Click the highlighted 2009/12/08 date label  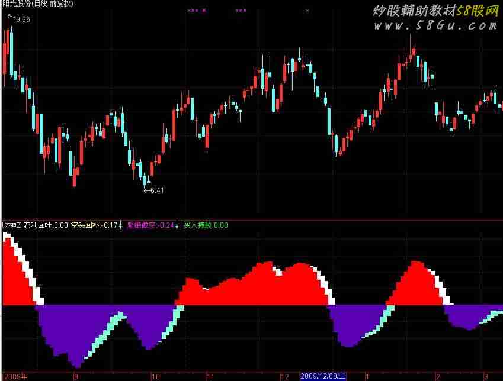pyautogui.click(x=323, y=376)
